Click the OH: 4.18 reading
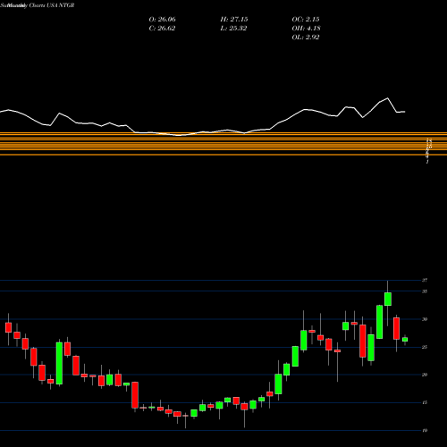447x447 pixels. click(306, 29)
